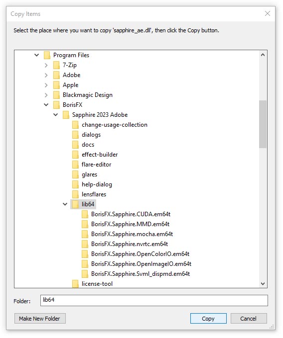Select the 7-Zip folder icon

[x=56, y=65]
